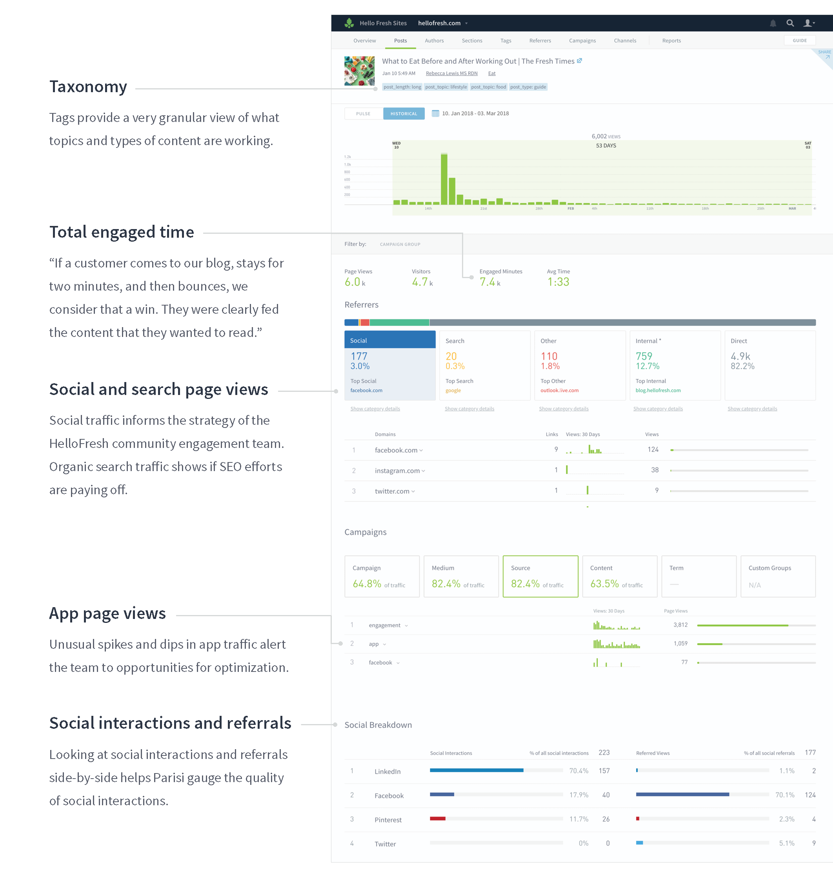The image size is (833, 879).
Task: Open the Referrers tab
Action: pos(540,40)
